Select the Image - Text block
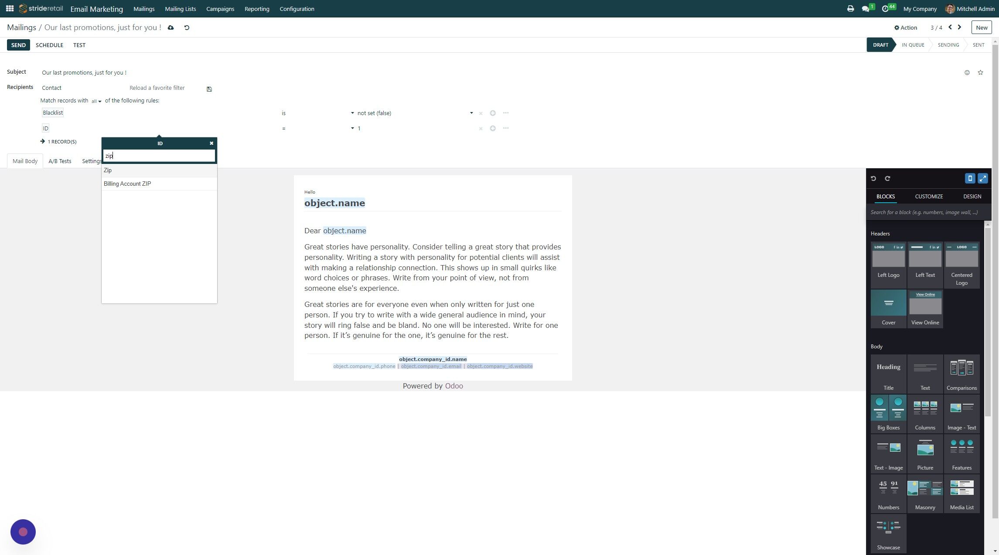 [961, 413]
